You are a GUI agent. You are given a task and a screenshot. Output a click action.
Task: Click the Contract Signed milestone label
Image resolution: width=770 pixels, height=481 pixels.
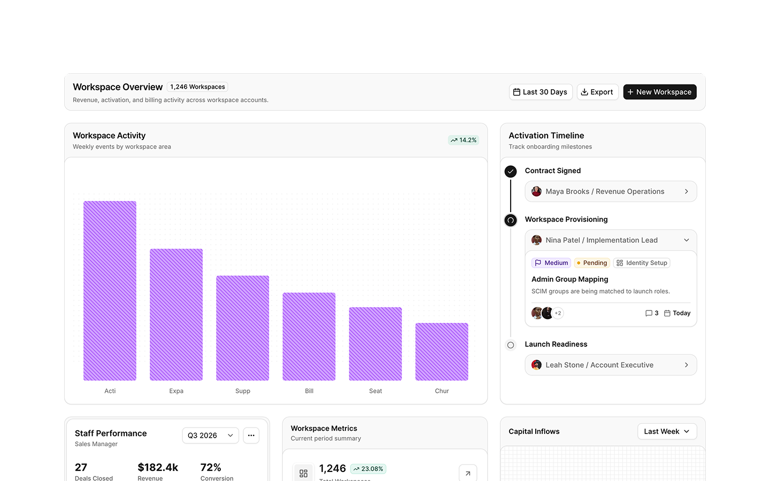tap(552, 170)
